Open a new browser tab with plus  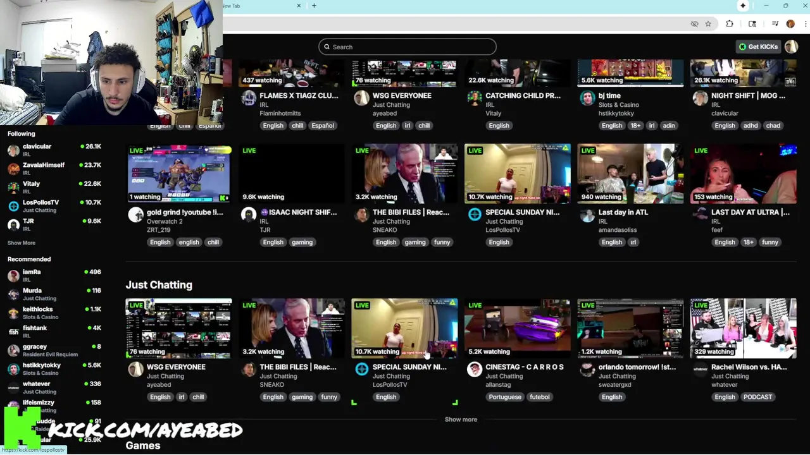[314, 6]
